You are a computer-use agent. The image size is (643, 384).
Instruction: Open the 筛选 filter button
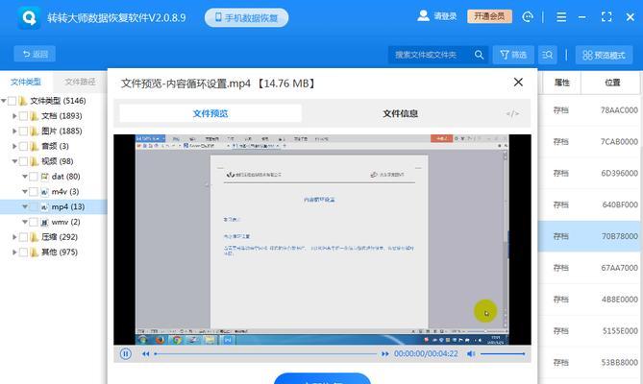click(x=513, y=55)
